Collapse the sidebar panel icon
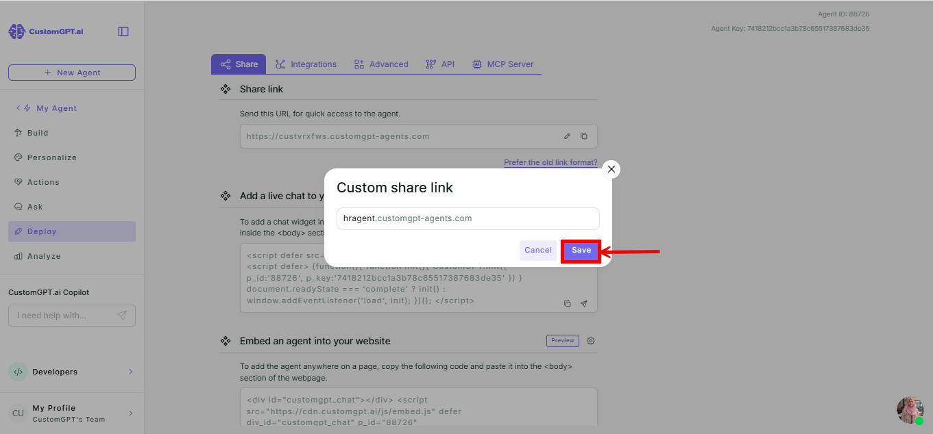This screenshot has height=434, width=933. point(123,31)
